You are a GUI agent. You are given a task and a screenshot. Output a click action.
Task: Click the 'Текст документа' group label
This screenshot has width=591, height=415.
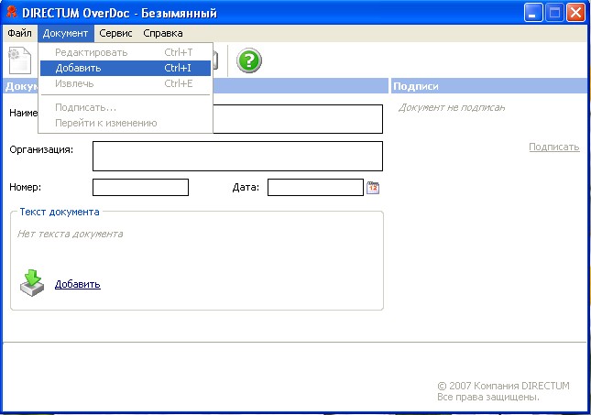tap(60, 212)
